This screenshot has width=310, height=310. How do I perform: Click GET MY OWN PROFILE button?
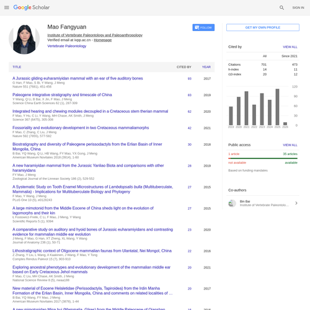(x=263, y=27)
